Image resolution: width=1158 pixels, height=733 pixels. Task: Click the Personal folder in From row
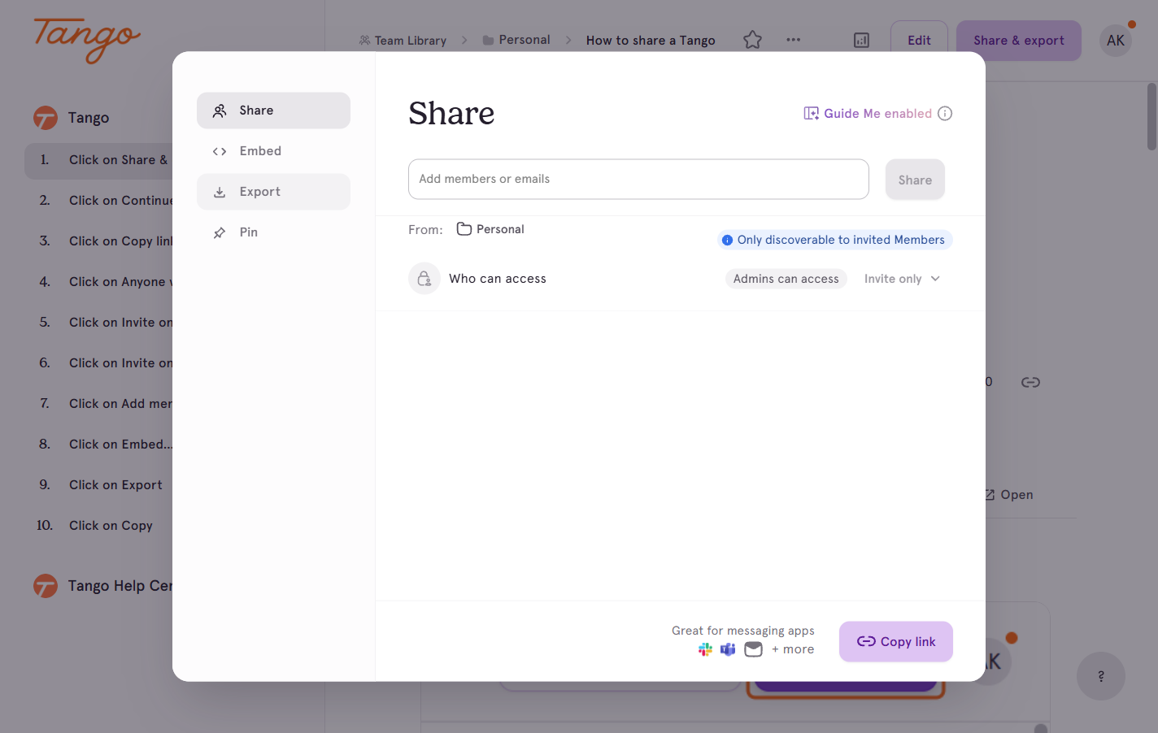click(490, 229)
